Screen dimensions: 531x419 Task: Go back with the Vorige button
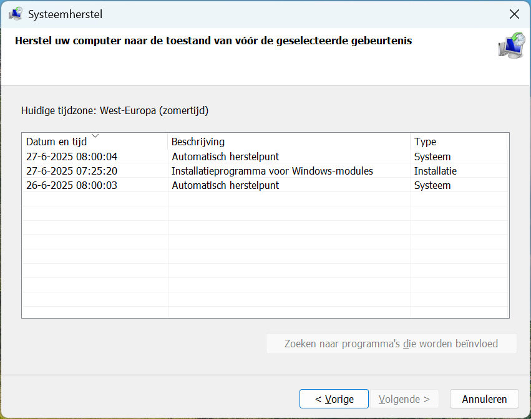pos(334,399)
